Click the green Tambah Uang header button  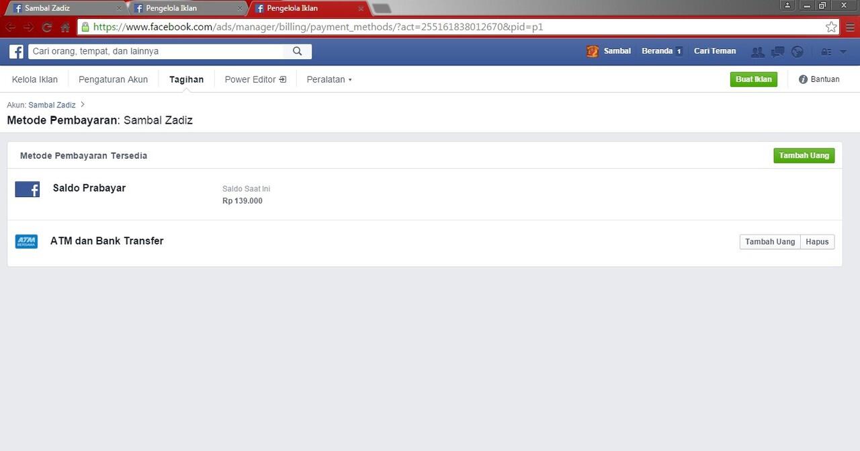804,155
